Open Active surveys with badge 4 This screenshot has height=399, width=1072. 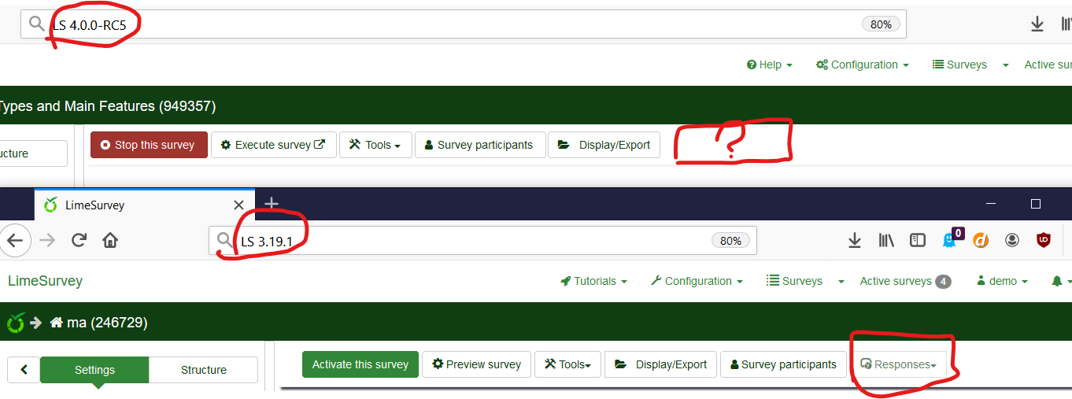905,281
